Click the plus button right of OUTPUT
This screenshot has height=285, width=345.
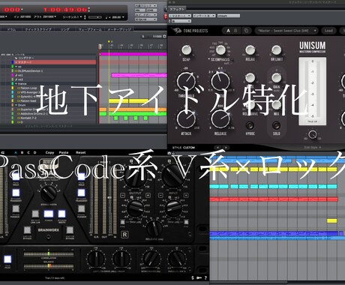148,195
